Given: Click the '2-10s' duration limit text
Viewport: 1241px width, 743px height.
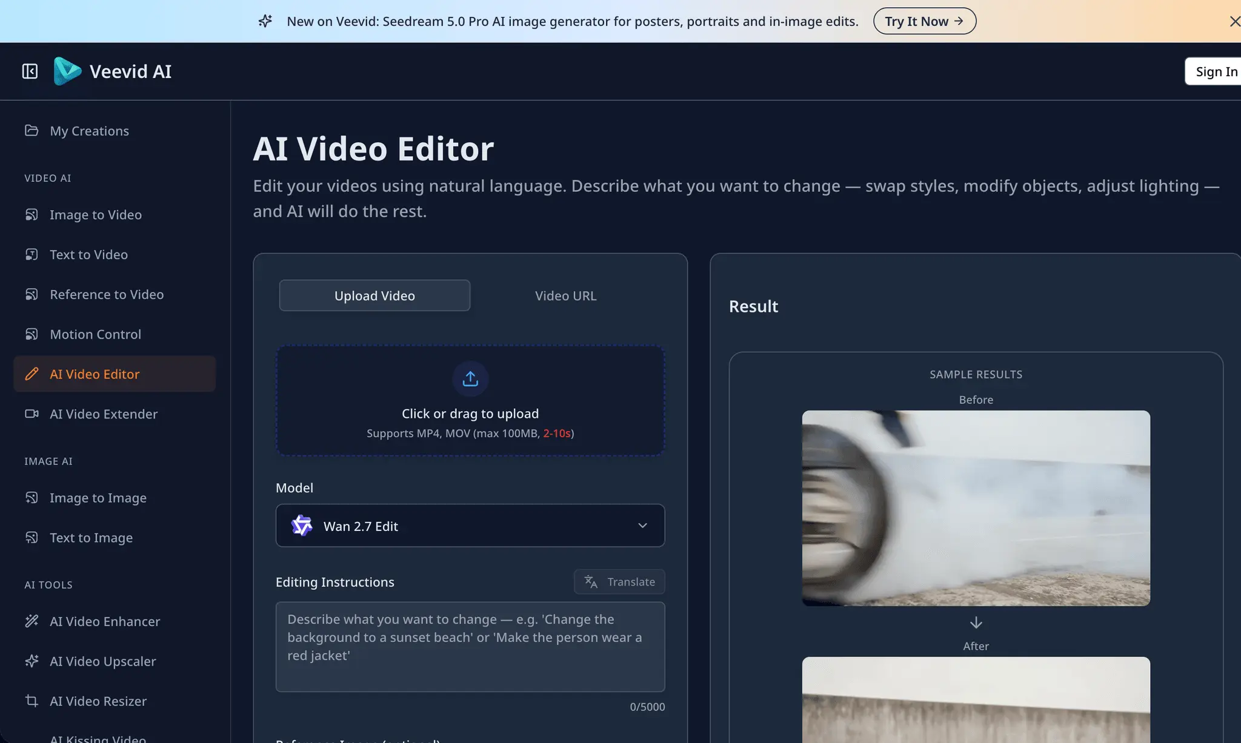Looking at the screenshot, I should pyautogui.click(x=557, y=434).
